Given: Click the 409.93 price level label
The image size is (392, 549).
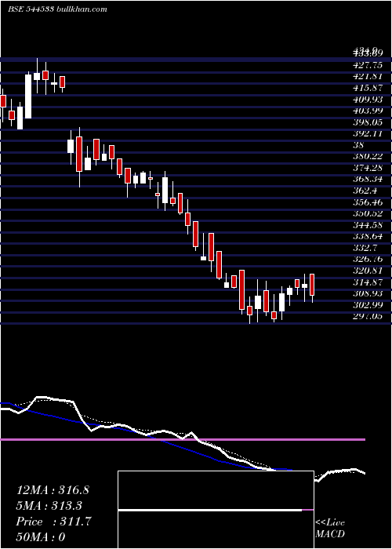Looking at the screenshot, I should click(368, 100).
